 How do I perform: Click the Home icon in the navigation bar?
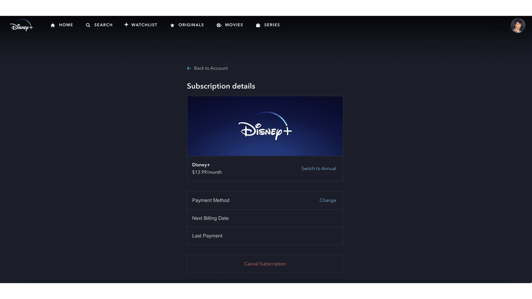point(52,25)
